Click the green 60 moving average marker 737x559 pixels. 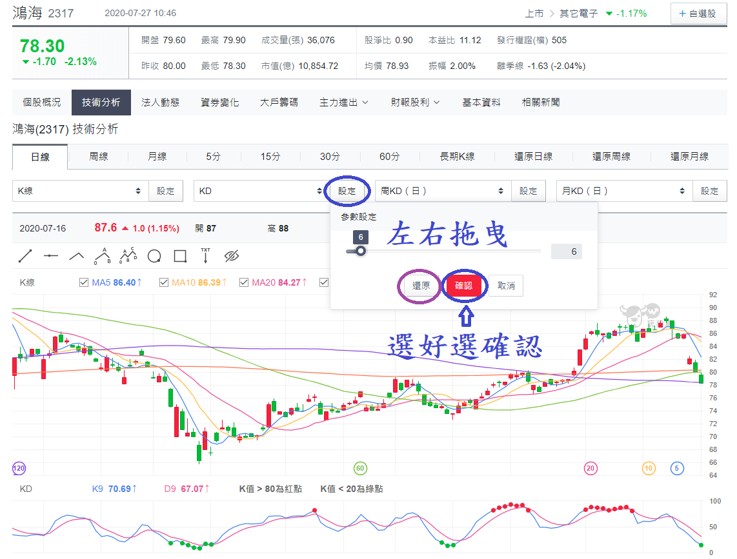[x=360, y=468]
